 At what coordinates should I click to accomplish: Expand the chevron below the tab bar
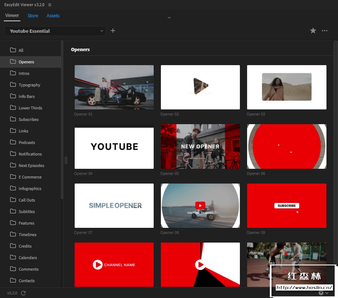tap(169, 17)
